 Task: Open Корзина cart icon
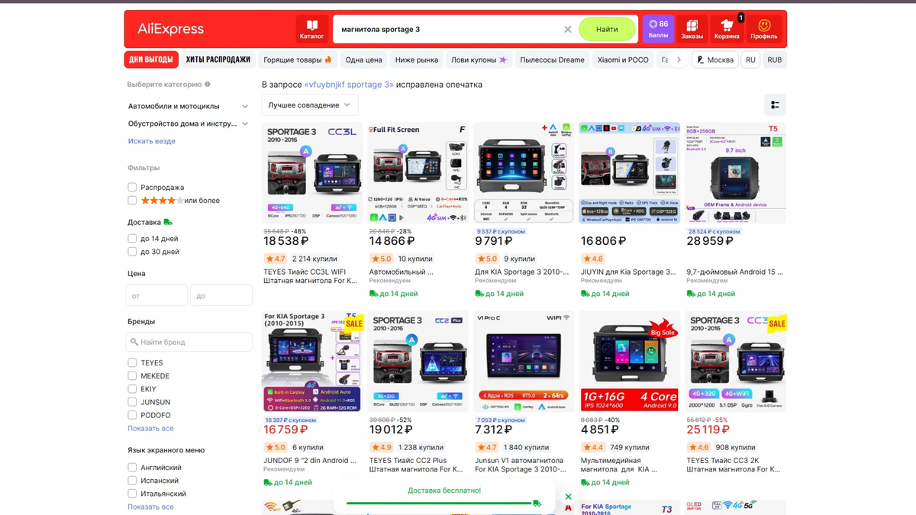[727, 29]
